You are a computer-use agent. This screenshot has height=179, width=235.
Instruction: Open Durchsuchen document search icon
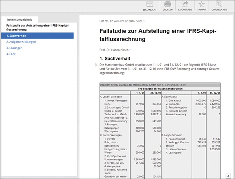[219, 6]
